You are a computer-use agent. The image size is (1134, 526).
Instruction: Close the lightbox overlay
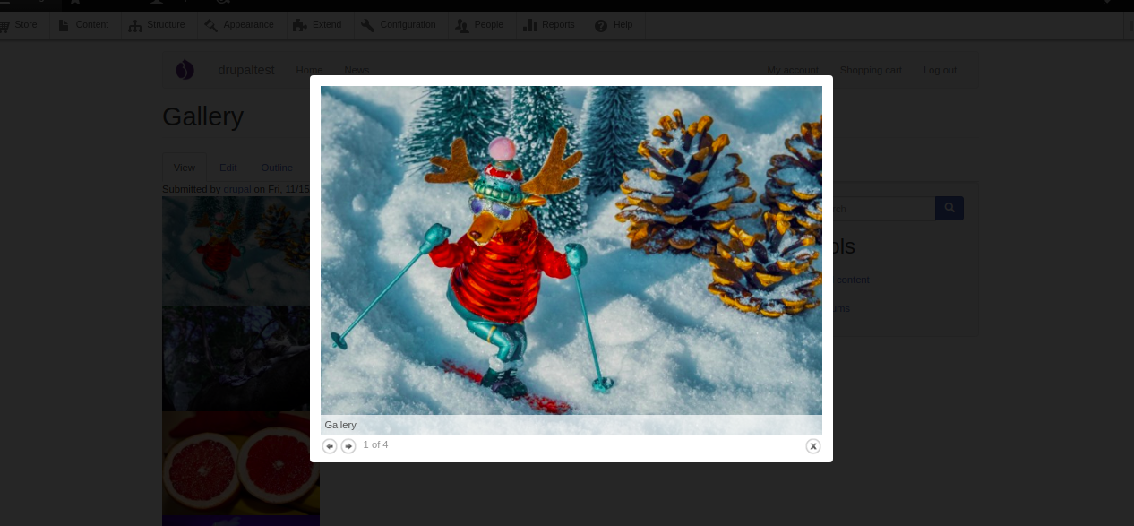pos(813,446)
